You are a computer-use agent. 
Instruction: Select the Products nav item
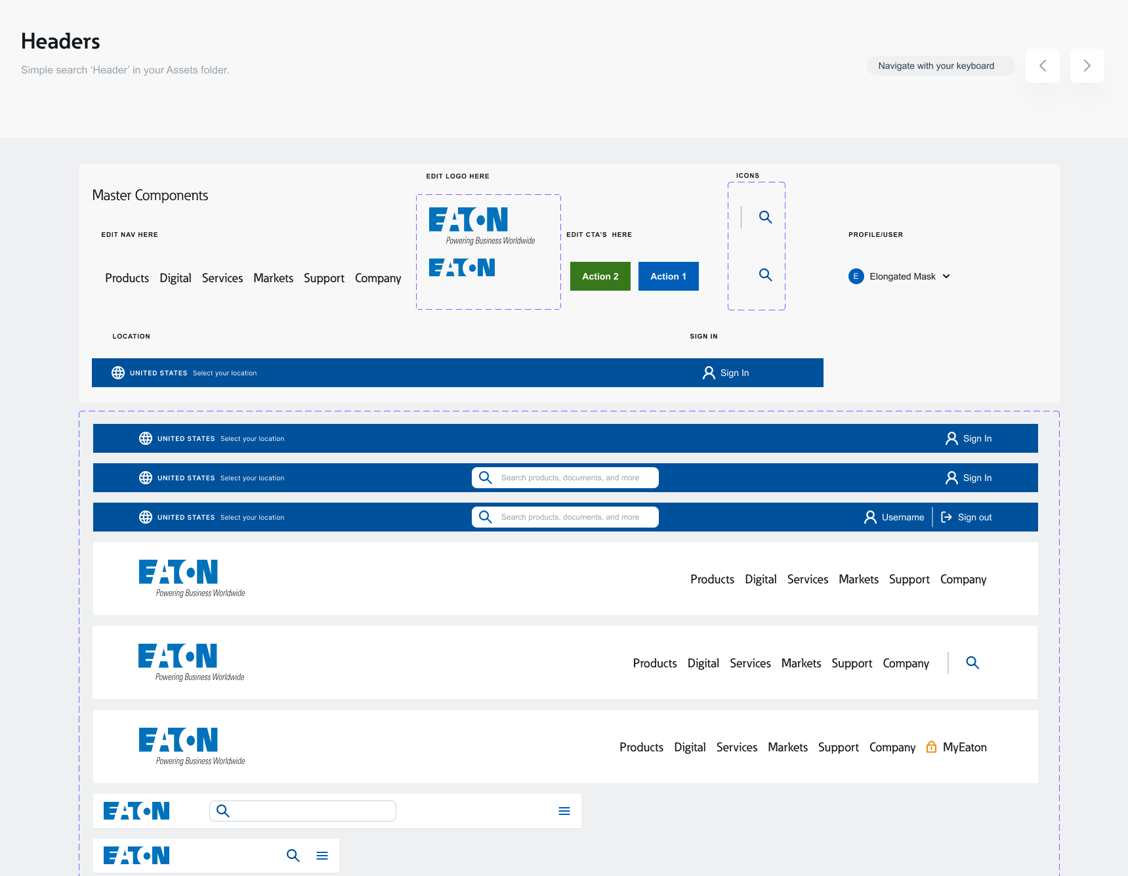coord(127,278)
